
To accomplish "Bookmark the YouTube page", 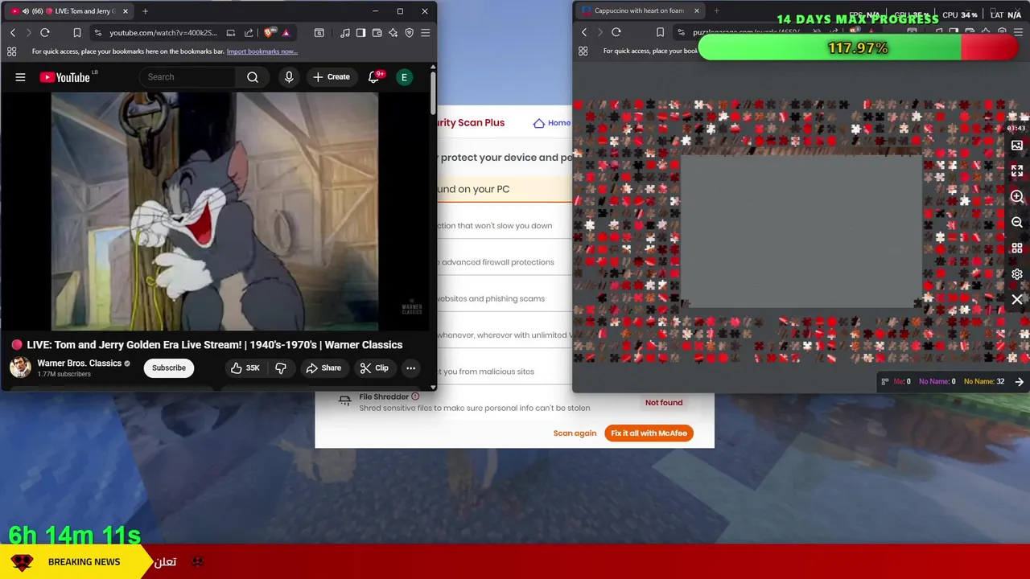I will point(77,32).
